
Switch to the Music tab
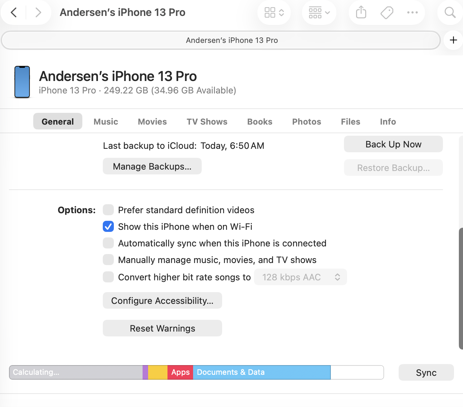click(x=106, y=121)
